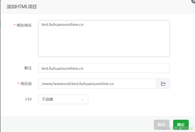Click the 取消 cancel button
195x132 pixels.
tap(162, 125)
